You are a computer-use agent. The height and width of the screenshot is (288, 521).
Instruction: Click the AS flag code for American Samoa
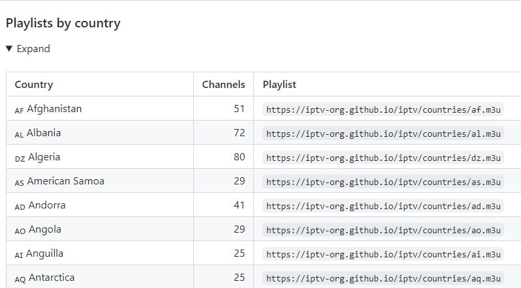click(x=20, y=183)
